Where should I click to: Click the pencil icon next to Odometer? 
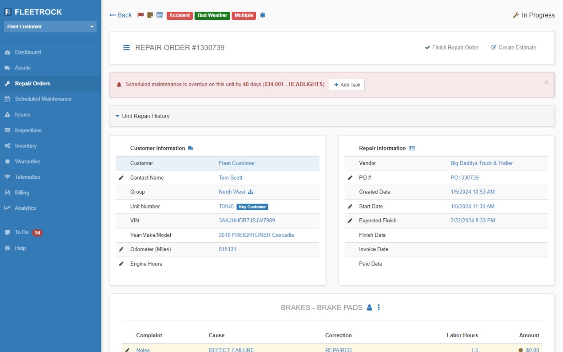pos(121,249)
